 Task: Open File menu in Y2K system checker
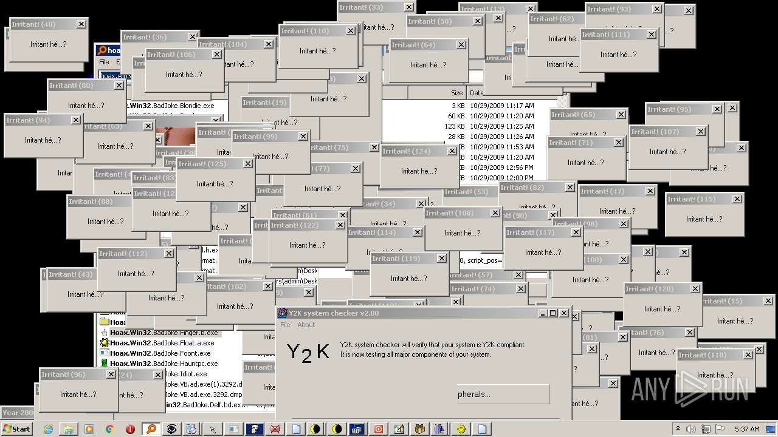tap(285, 325)
